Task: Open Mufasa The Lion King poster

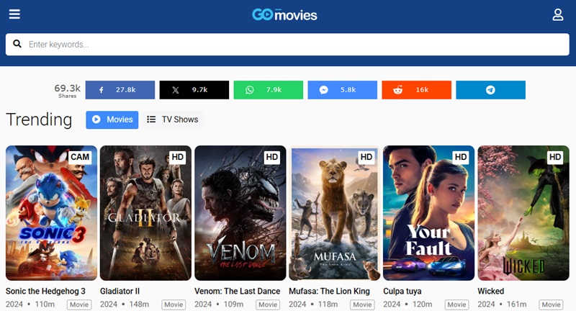Action: [334, 213]
